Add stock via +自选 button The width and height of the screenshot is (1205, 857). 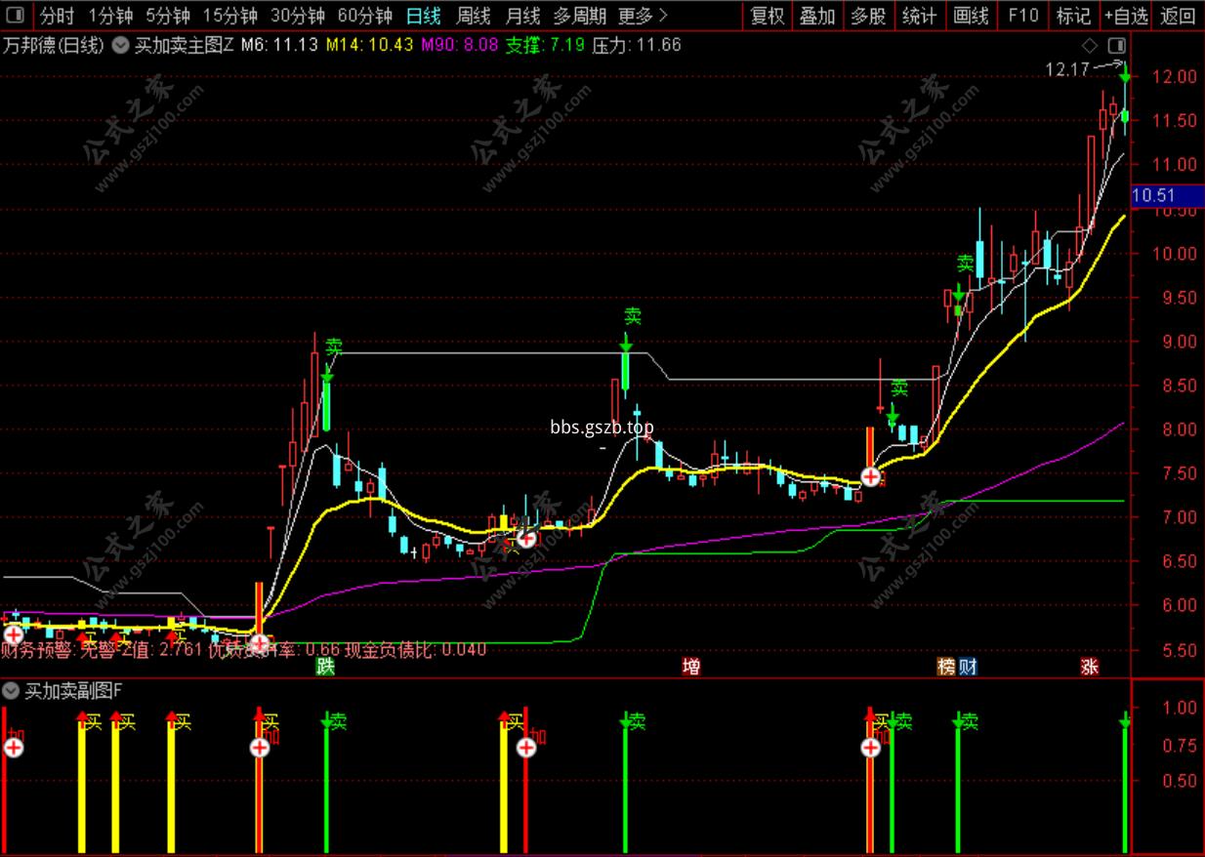click(1125, 16)
